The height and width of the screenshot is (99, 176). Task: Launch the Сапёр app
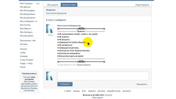[23, 53]
